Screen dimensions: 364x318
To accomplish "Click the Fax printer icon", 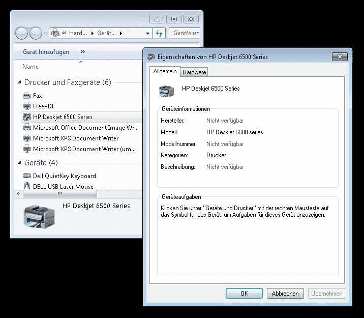I will click(27, 96).
